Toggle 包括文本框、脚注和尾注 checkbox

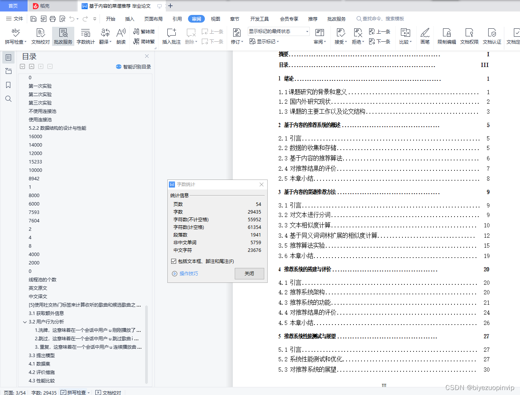(174, 261)
